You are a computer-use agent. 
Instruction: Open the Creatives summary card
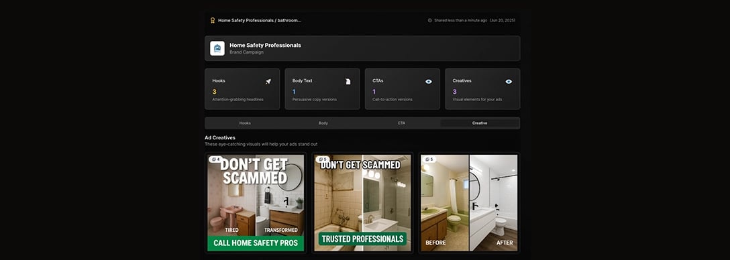(482, 89)
